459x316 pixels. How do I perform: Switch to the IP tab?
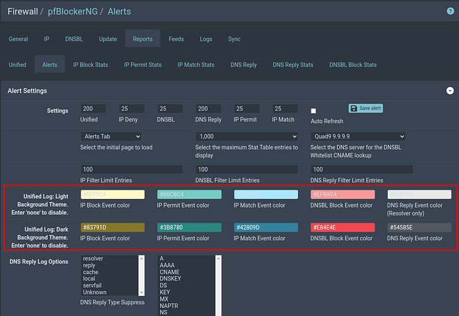coord(47,39)
